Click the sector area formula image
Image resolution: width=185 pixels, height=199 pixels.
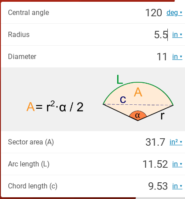pos(55,107)
